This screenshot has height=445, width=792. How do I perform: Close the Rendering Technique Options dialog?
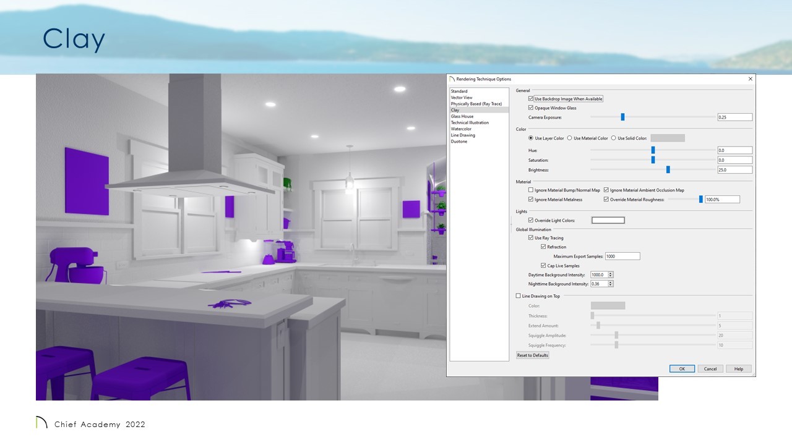click(751, 79)
